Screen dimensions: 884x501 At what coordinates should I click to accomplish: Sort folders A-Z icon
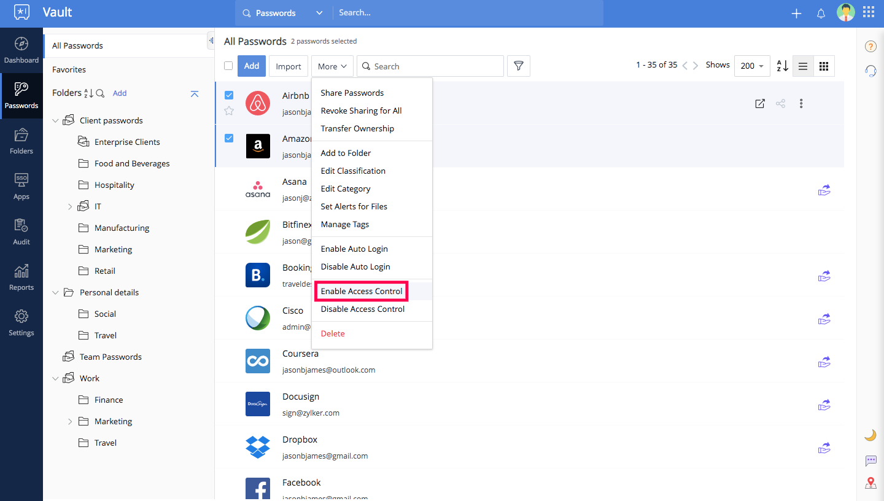pos(89,93)
